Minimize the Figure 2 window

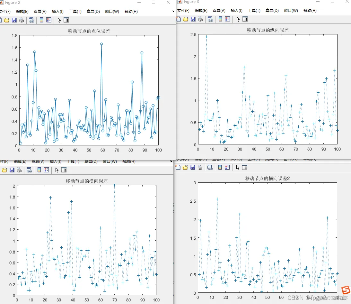point(139,2)
